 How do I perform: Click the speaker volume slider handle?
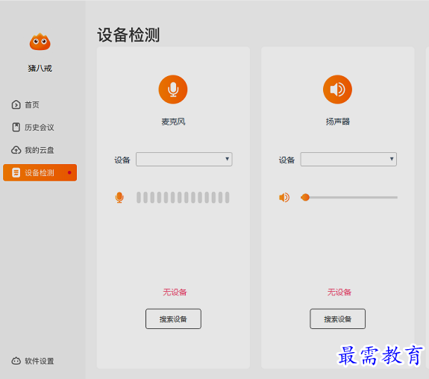point(305,197)
